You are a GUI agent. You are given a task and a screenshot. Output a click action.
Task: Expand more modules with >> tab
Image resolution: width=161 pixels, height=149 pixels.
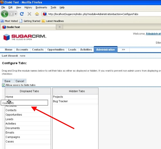point(123,50)
